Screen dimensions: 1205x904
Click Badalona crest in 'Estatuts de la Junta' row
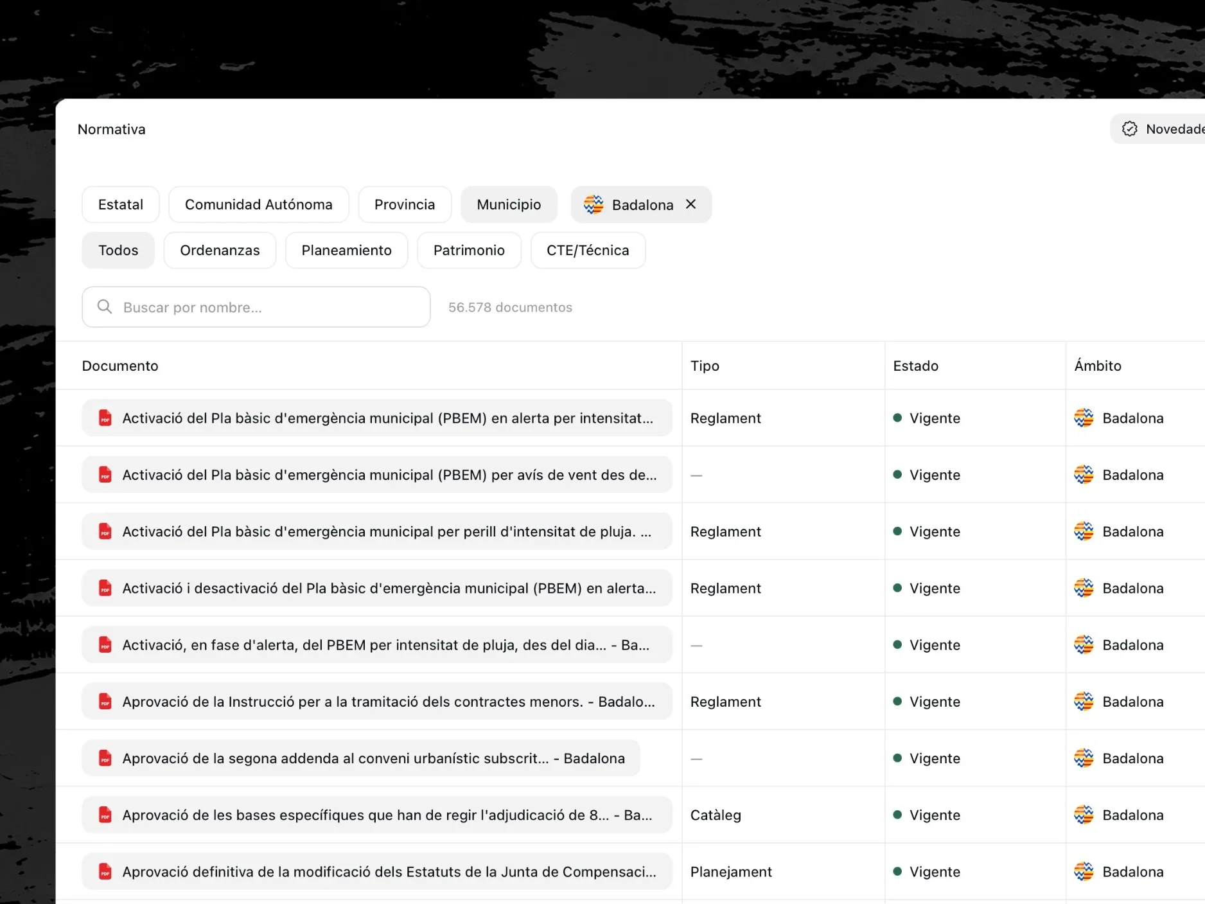point(1084,871)
